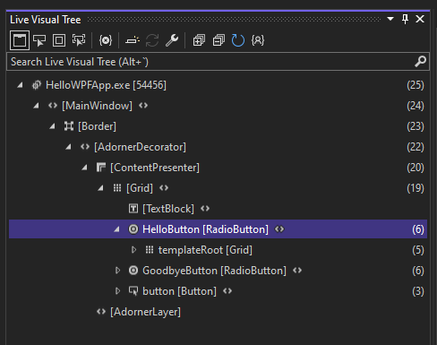This screenshot has height=345, width=437.
Task: Open the window position dropdown arrow
Action: pyautogui.click(x=390, y=19)
